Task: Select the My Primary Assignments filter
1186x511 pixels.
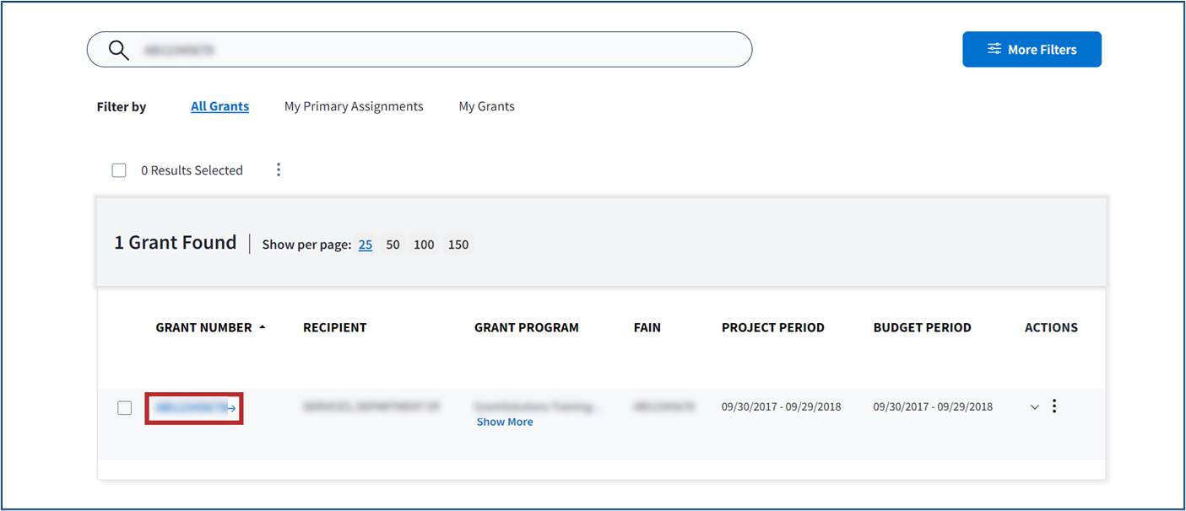Action: pos(354,106)
